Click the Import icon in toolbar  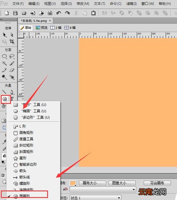pyautogui.click(x=33, y=13)
